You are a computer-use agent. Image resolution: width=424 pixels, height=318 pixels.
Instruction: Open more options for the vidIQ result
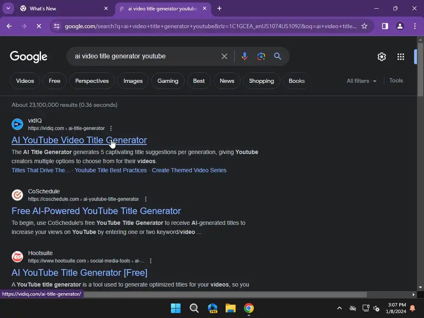[111, 128]
